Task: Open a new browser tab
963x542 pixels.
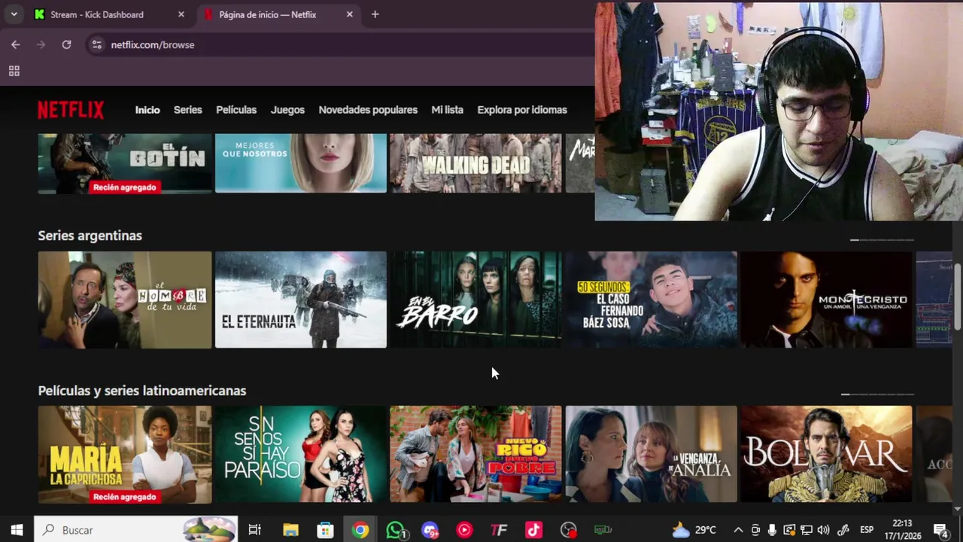Action: pyautogui.click(x=375, y=14)
